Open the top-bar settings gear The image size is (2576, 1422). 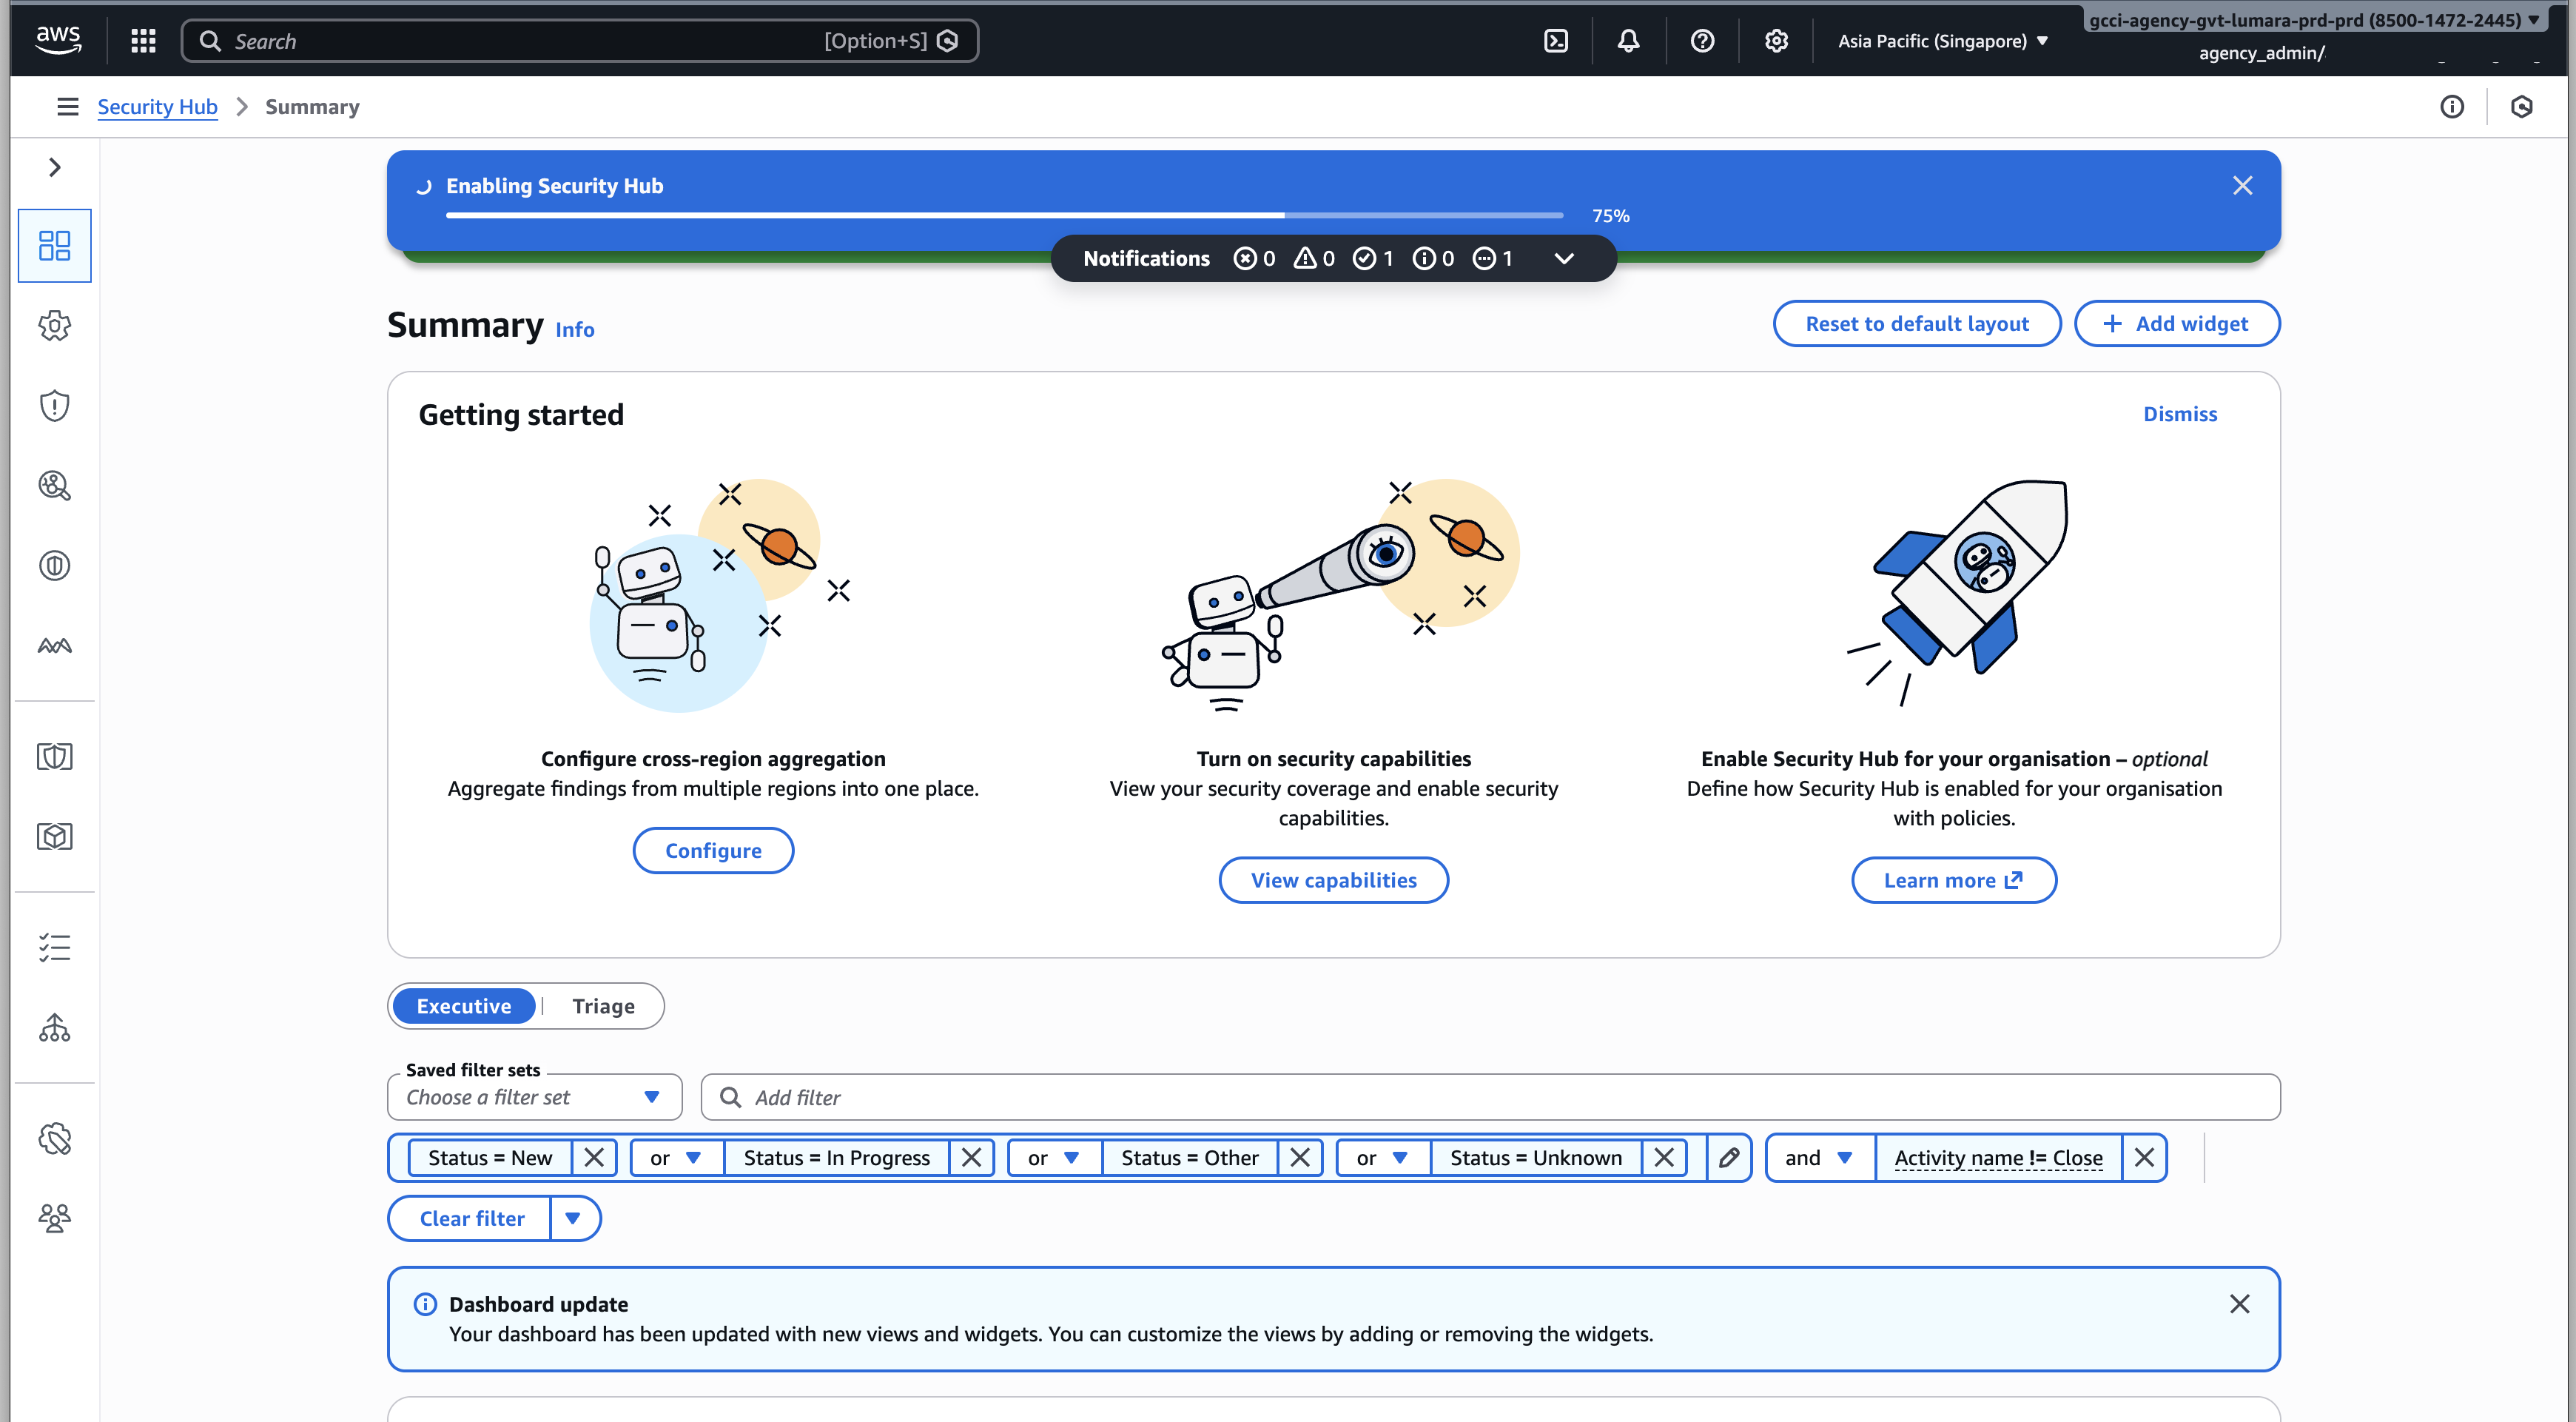pyautogui.click(x=1776, y=41)
